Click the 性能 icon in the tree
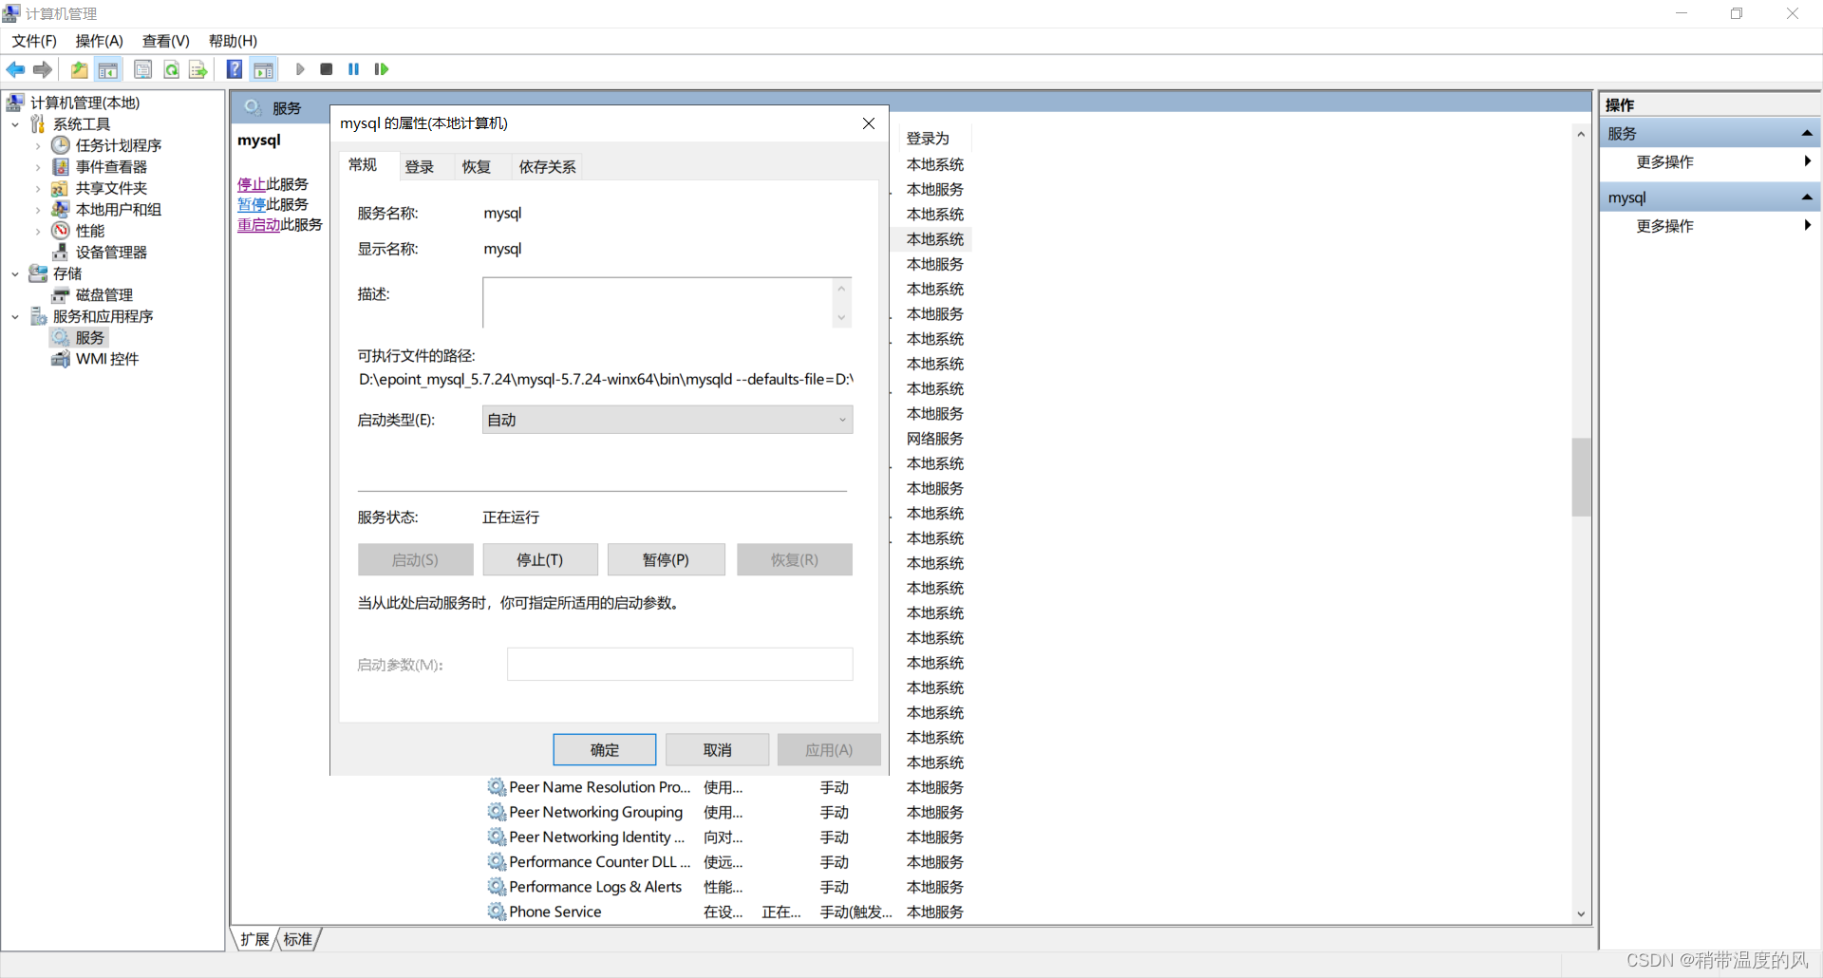 (61, 231)
